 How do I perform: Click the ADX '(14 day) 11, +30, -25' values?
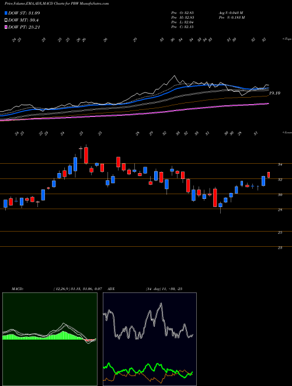pos(164,289)
